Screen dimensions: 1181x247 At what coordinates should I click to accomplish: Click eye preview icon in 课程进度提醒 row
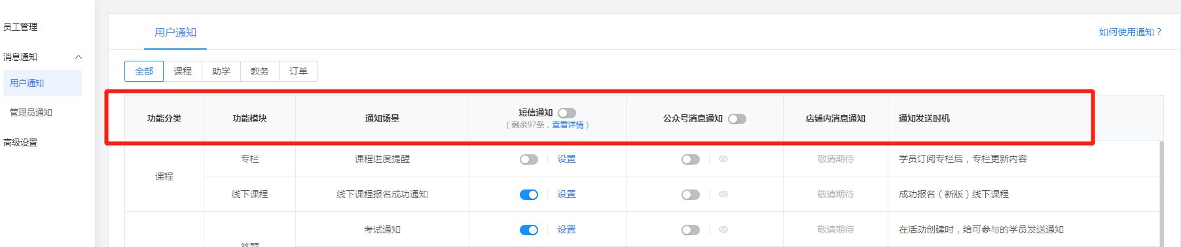(723, 159)
